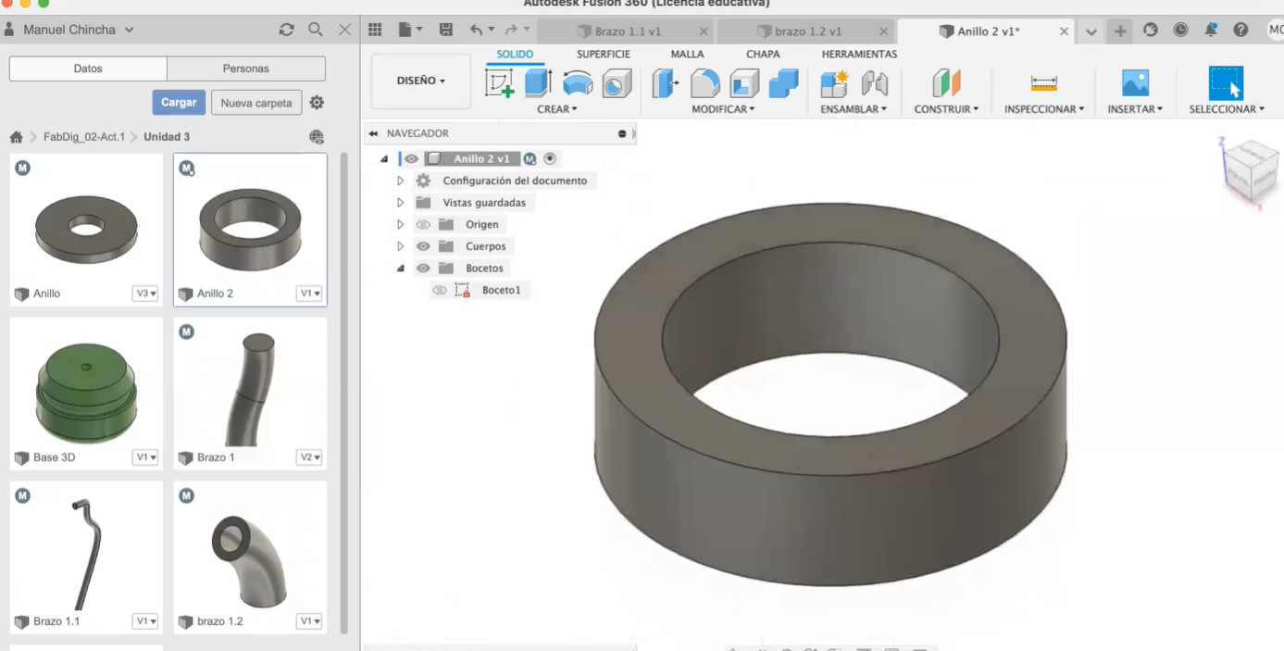Activate Pulsar/Tirar in Modificar section
The image size is (1284, 651).
[664, 85]
